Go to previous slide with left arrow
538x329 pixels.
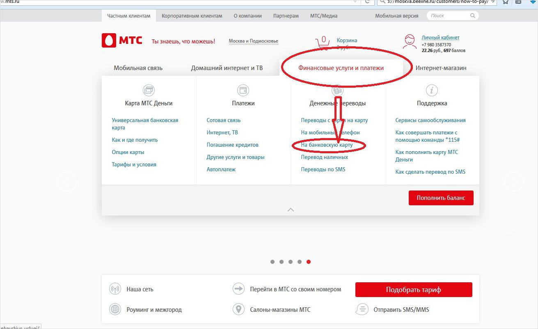coord(67,182)
